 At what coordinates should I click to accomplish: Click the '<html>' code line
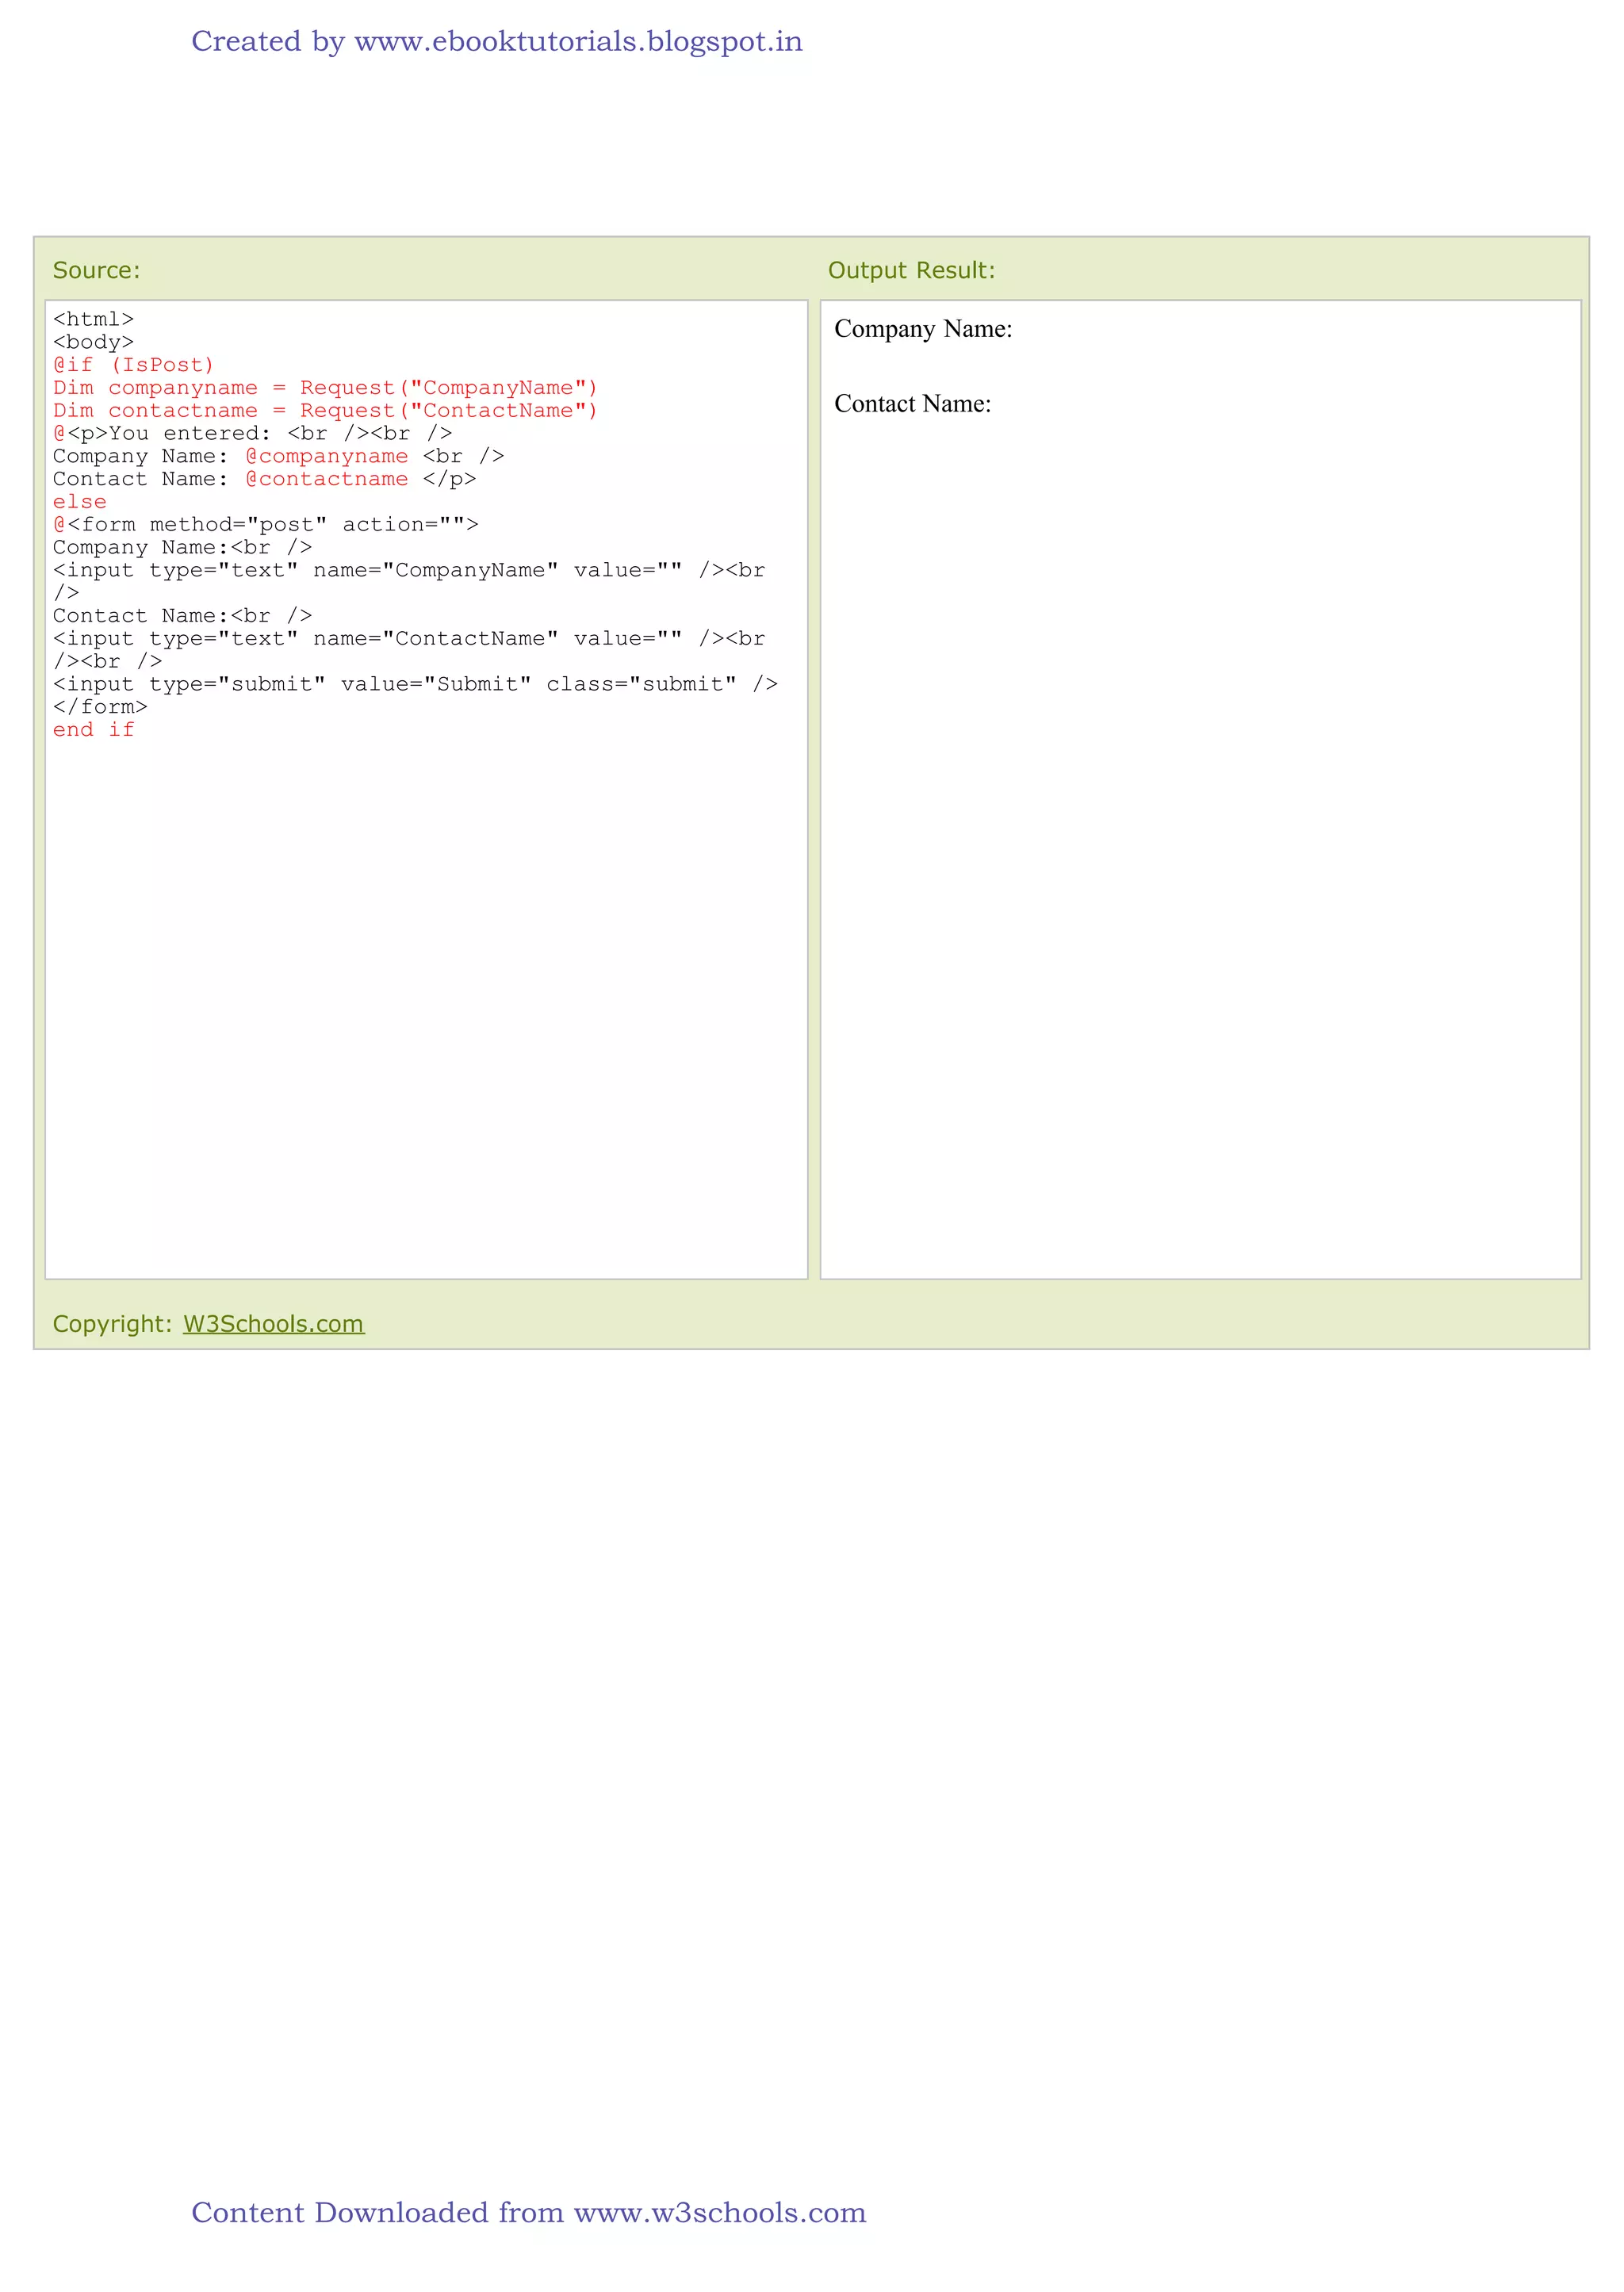click(x=93, y=319)
